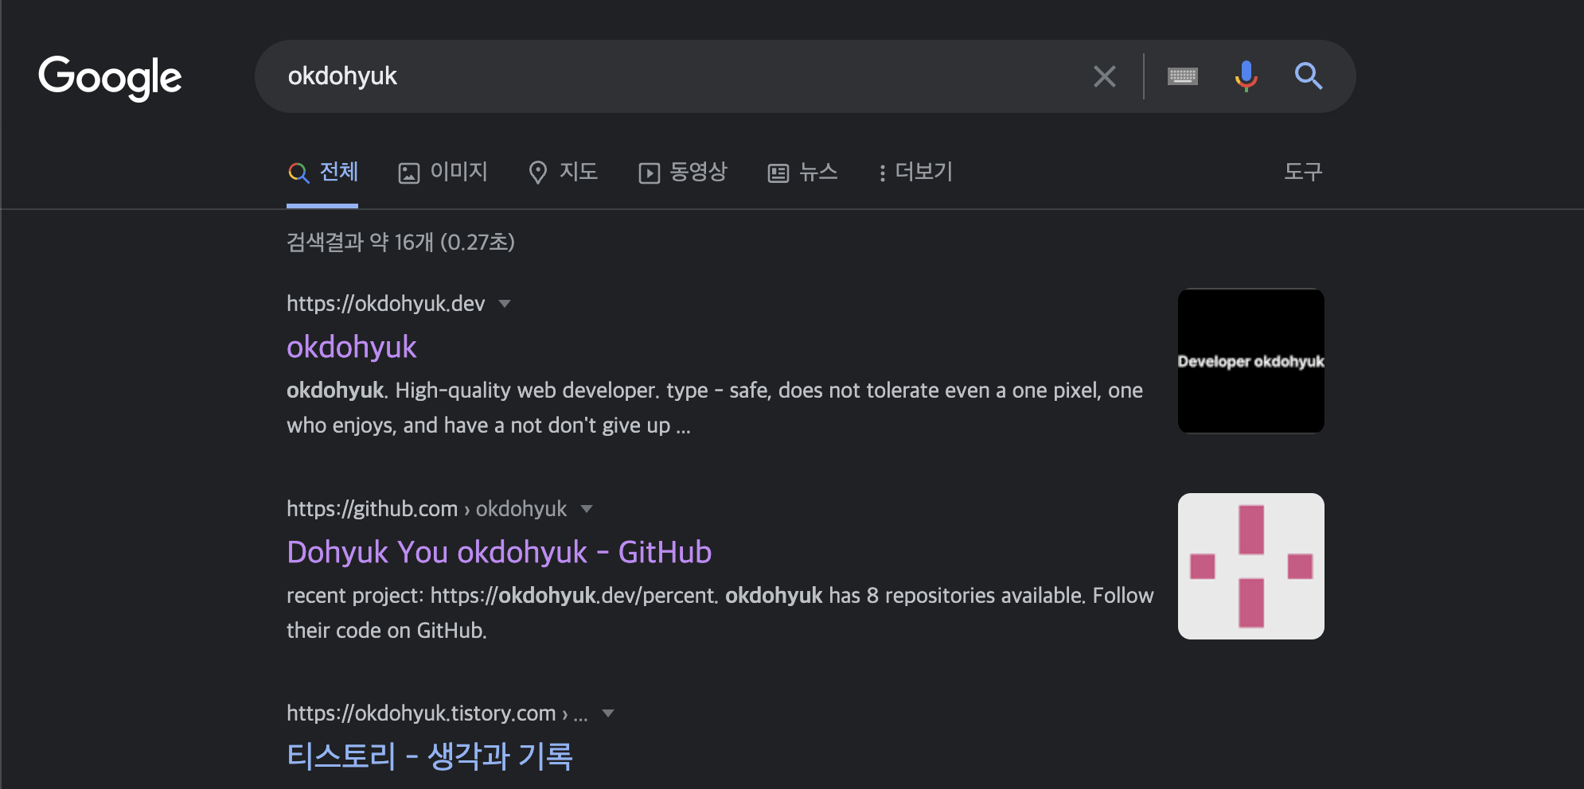
Task: Open the 더보기 (More) menu
Action: (915, 173)
